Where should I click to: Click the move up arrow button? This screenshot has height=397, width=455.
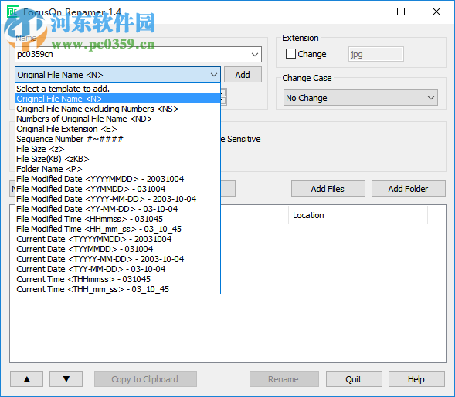click(27, 379)
